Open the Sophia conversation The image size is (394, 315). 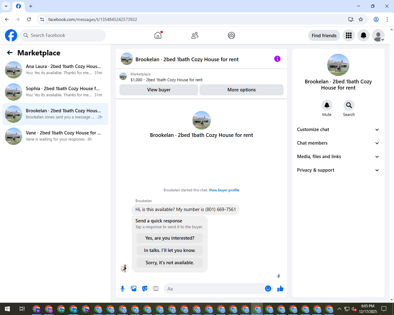[x=55, y=92]
